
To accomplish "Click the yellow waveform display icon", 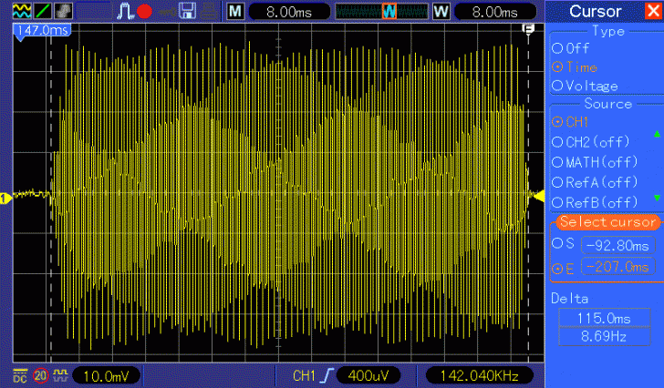I will tap(18, 11).
